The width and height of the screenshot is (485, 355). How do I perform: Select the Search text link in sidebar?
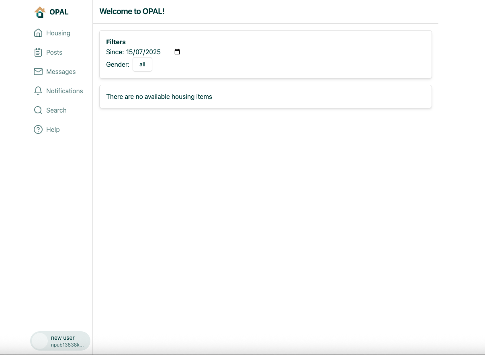[x=56, y=110]
